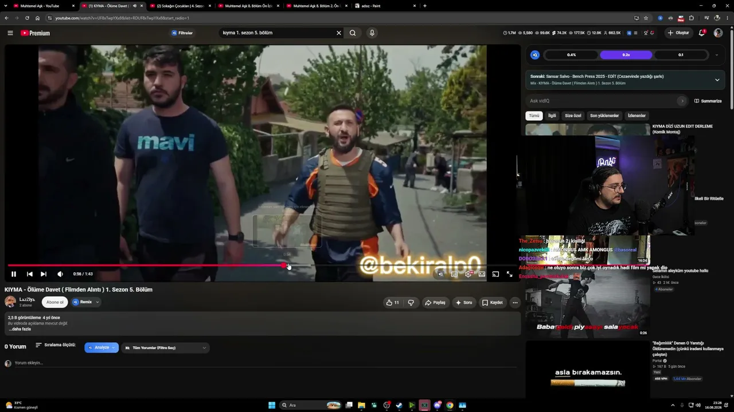Open more actions three-dot menu
Viewport: 734px width, 412px height.
click(515, 302)
